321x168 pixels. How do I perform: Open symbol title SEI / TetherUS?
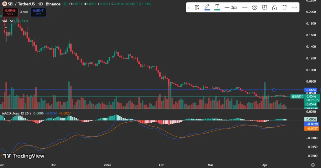pyautogui.click(x=34, y=4)
